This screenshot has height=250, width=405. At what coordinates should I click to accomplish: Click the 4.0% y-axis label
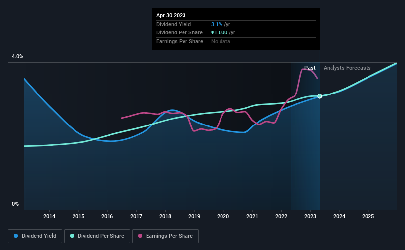[17, 56]
